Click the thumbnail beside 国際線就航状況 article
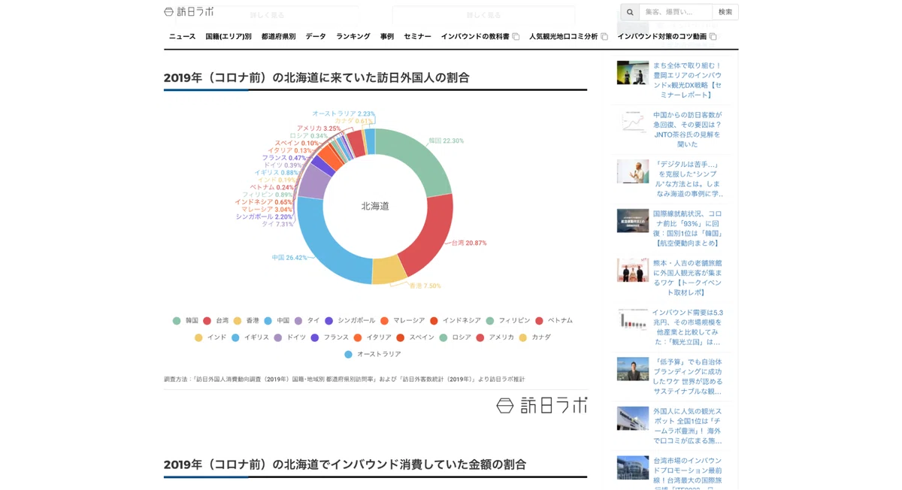Image resolution: width=902 pixels, height=490 pixels. pos(633,221)
